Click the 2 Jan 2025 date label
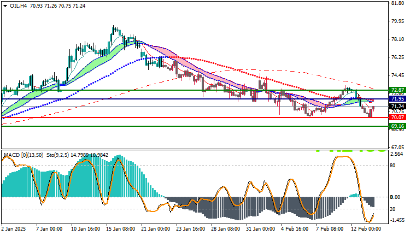The image size is (410, 235). 14,229
